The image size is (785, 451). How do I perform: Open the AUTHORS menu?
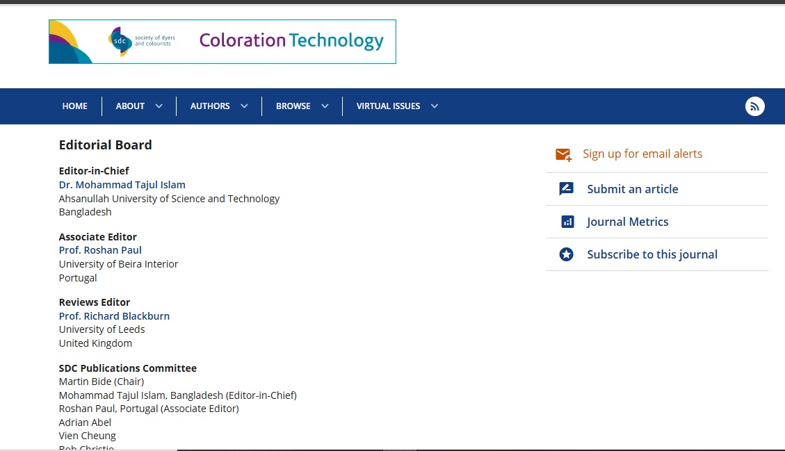click(x=210, y=106)
